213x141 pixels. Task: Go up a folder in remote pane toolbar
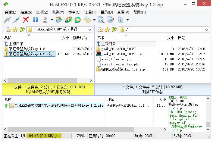[114, 30]
